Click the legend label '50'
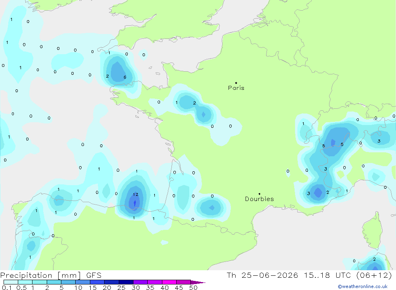The width and height of the screenshot is (396, 290). click(193, 288)
